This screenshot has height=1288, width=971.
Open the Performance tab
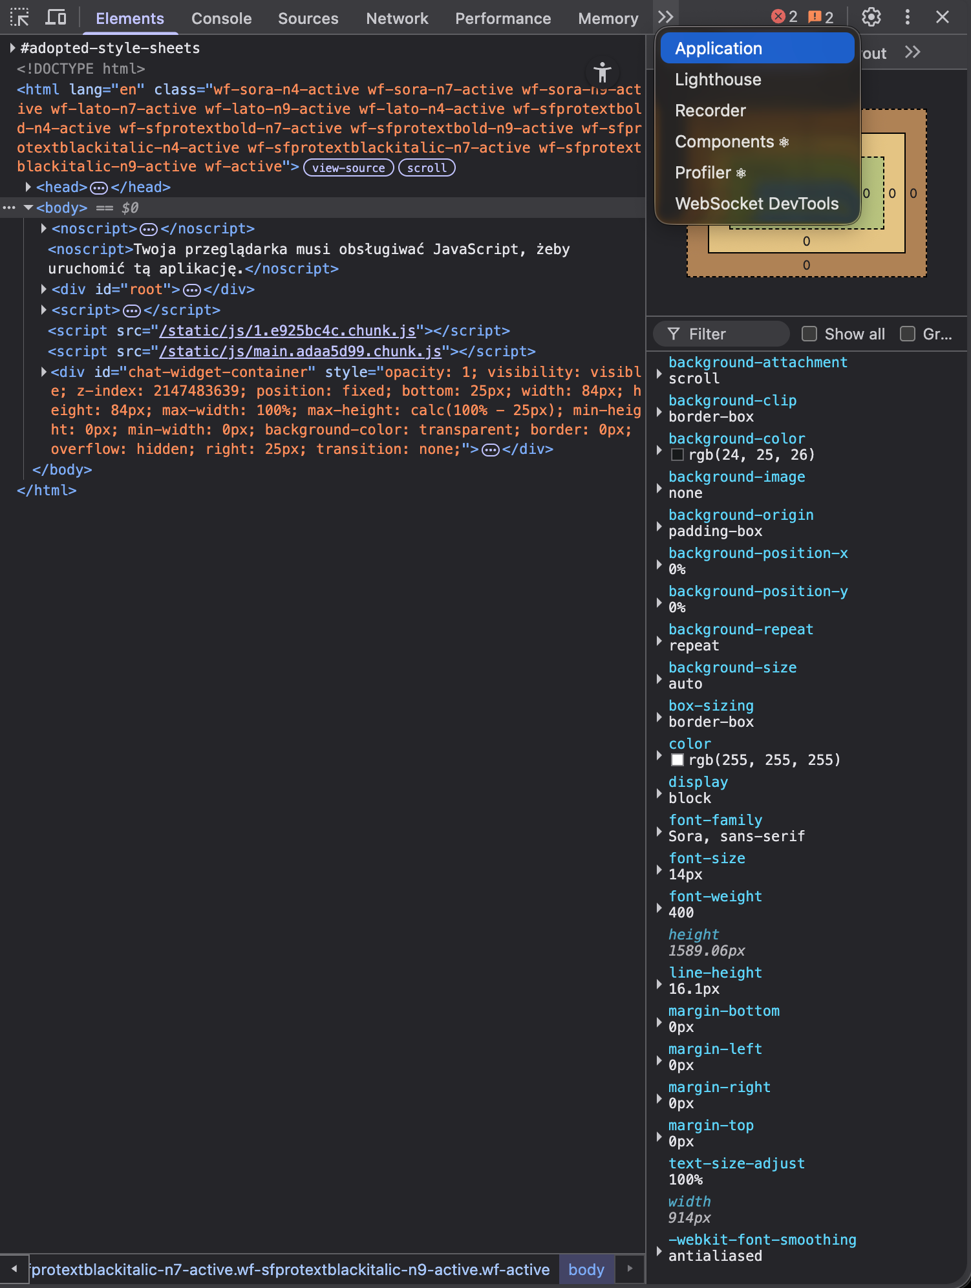coord(503,18)
